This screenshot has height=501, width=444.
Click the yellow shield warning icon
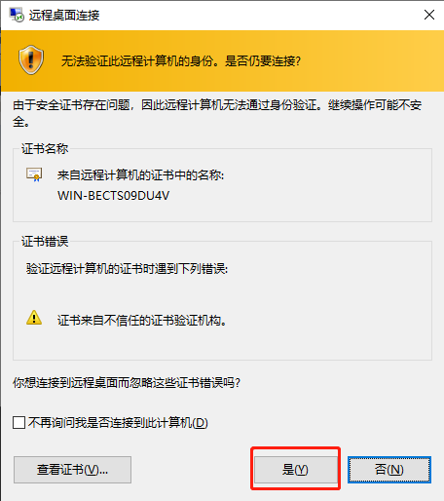[31, 60]
